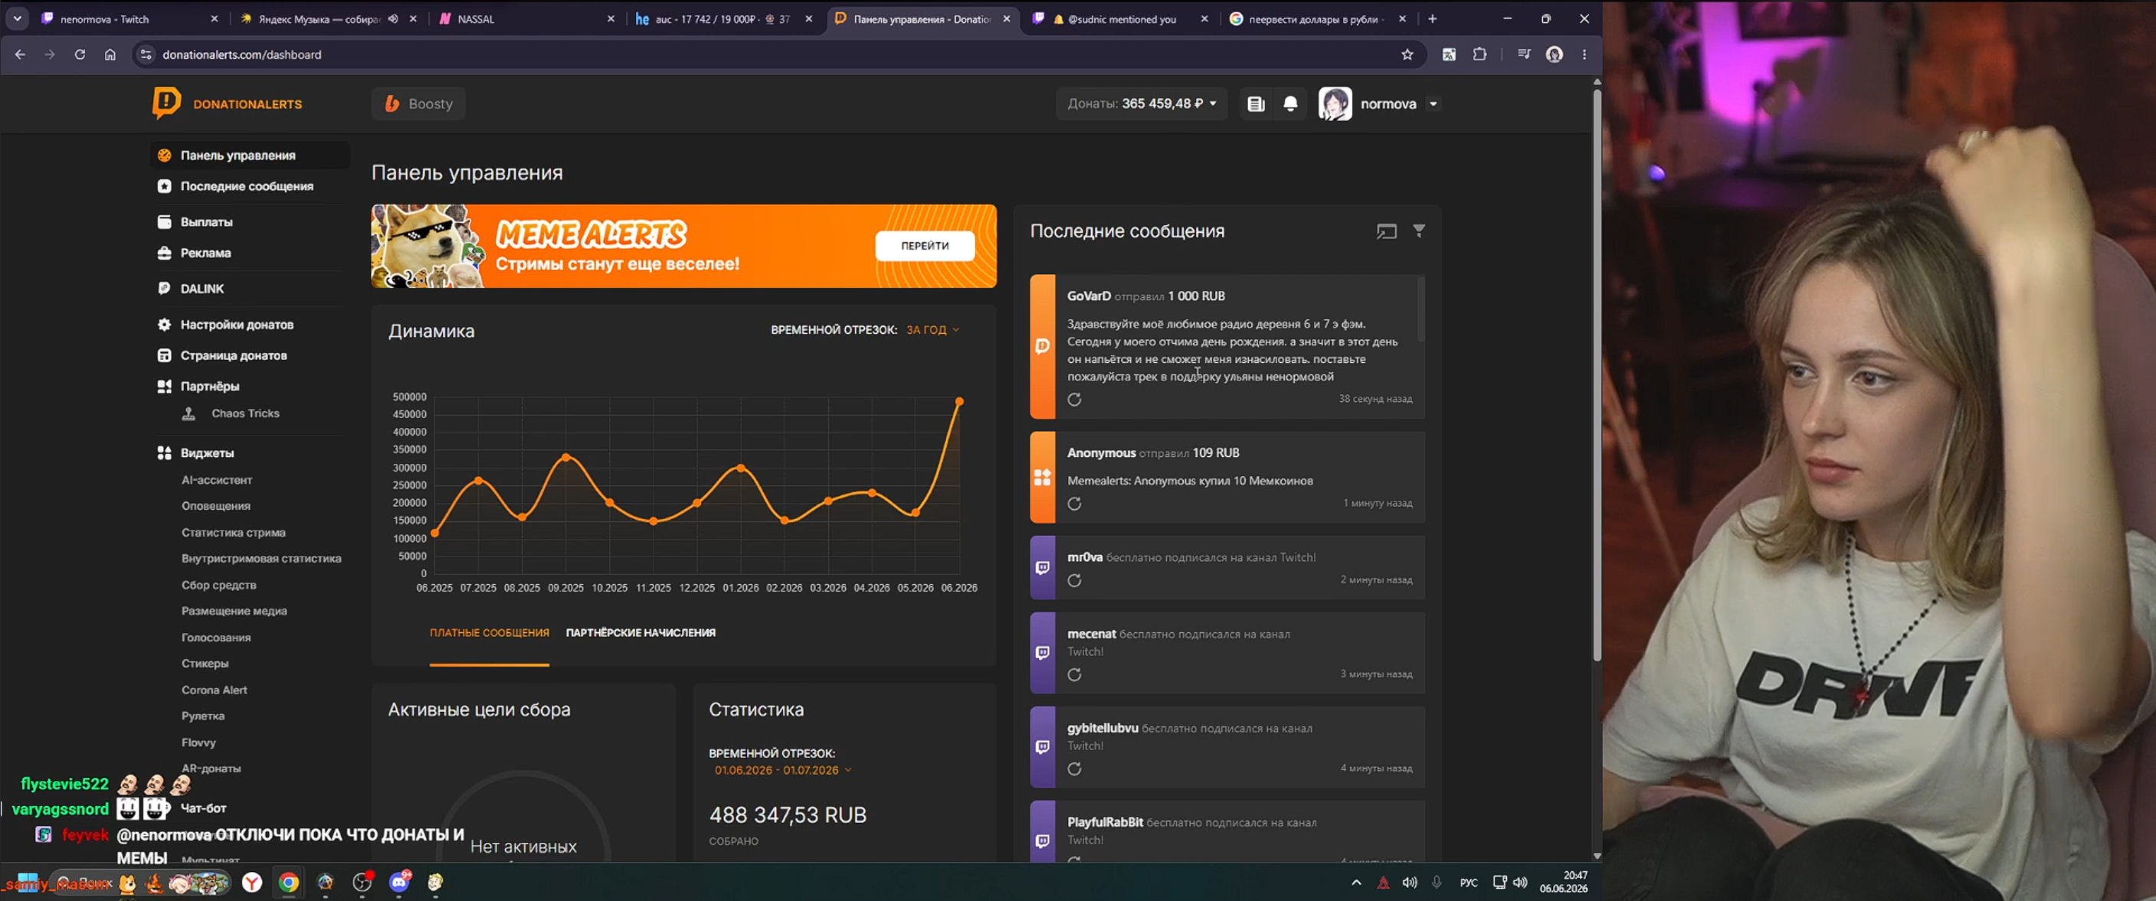Viewport: 2156px width, 901px height.
Task: Replay gybitellubvu subscription alert
Action: 1075,769
